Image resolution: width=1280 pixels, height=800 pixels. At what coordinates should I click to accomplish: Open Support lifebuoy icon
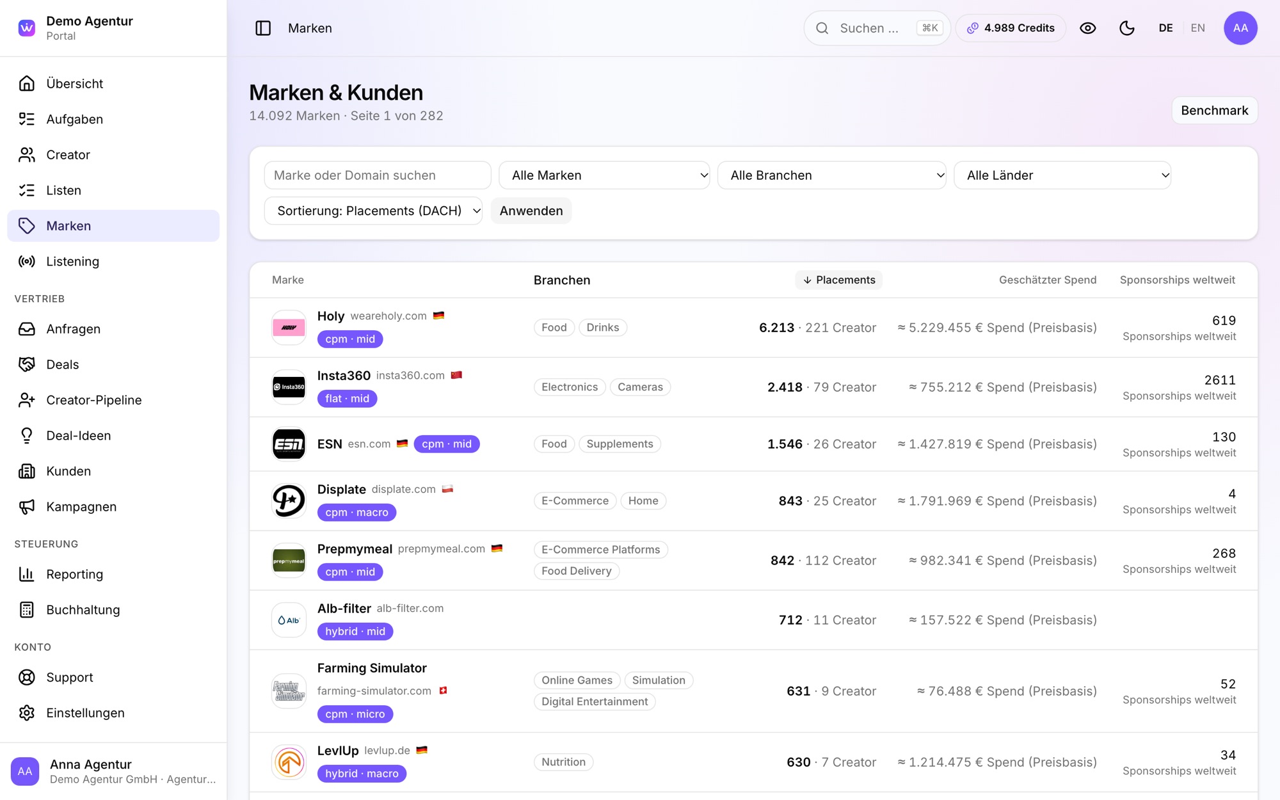coord(26,677)
